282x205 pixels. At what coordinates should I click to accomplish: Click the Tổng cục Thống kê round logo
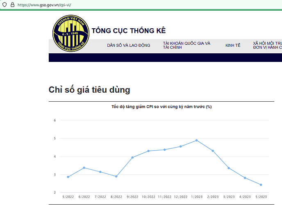71,33
